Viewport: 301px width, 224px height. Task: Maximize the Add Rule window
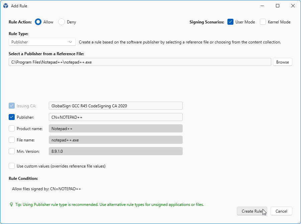pyautogui.click(x=278, y=6)
